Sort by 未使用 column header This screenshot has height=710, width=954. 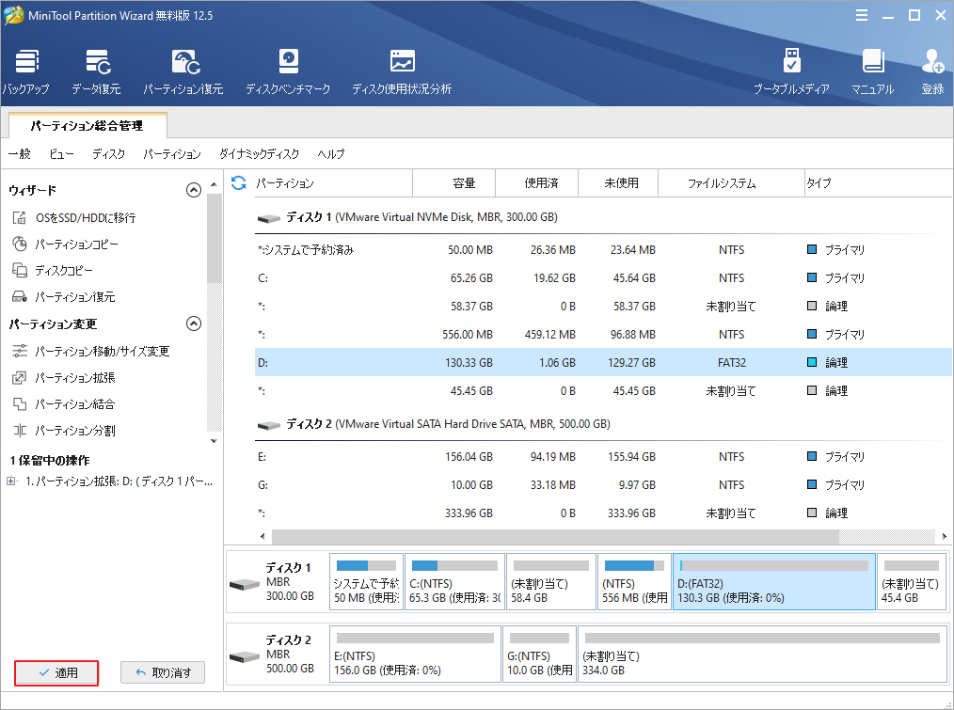(x=618, y=183)
